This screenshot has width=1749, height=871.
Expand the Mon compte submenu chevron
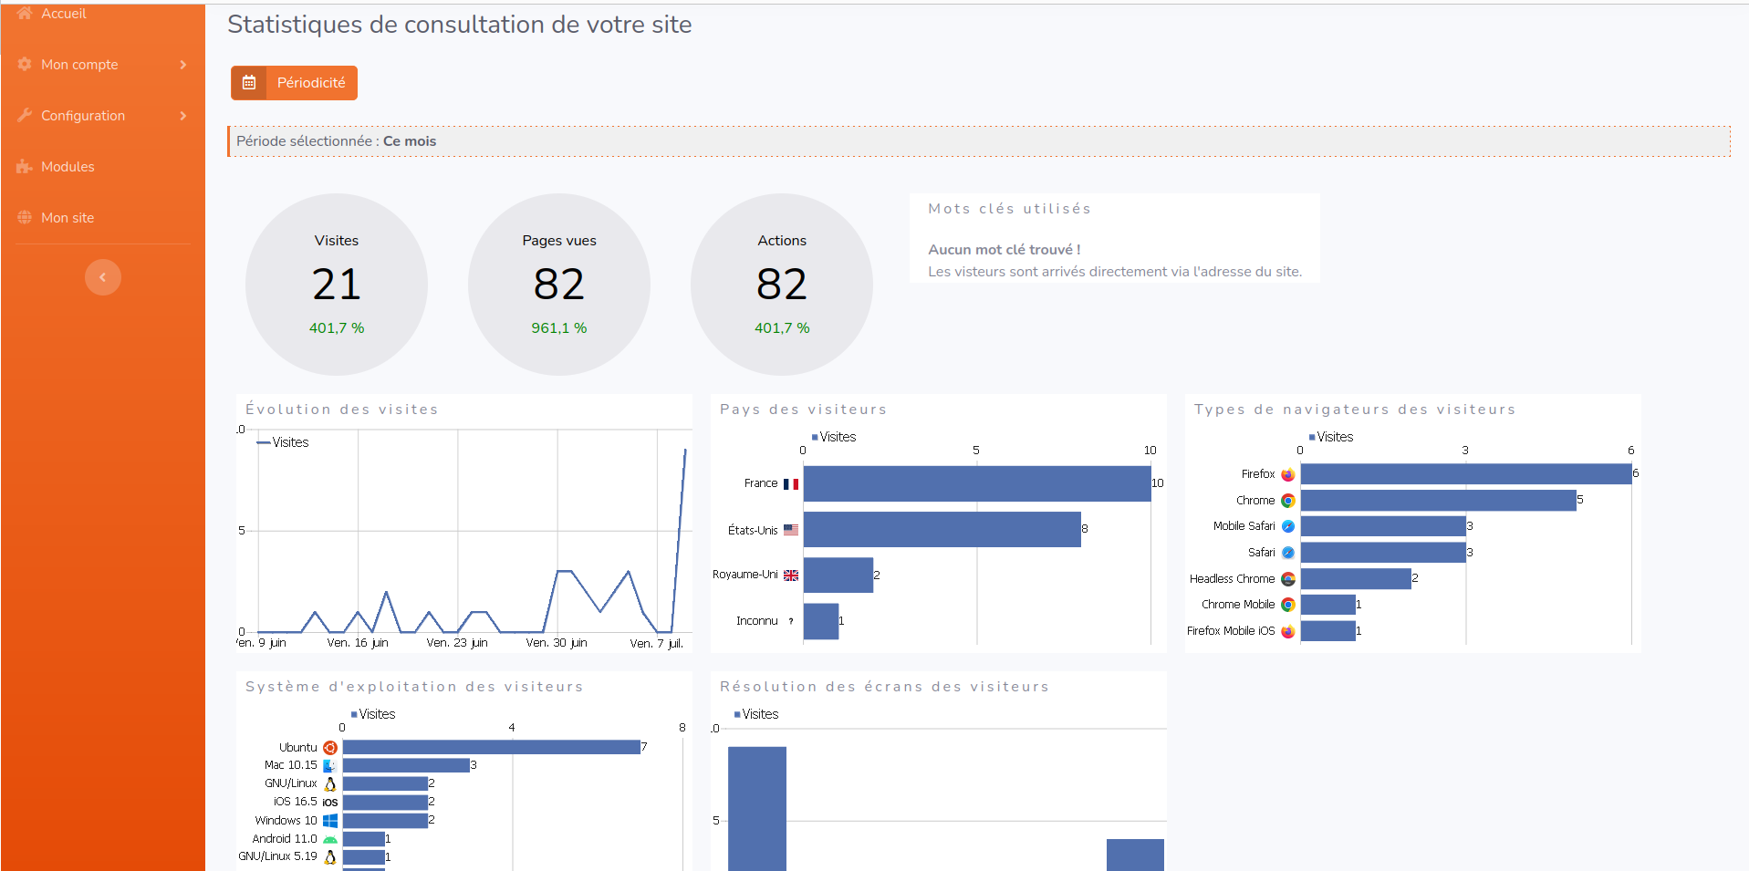pyautogui.click(x=183, y=65)
